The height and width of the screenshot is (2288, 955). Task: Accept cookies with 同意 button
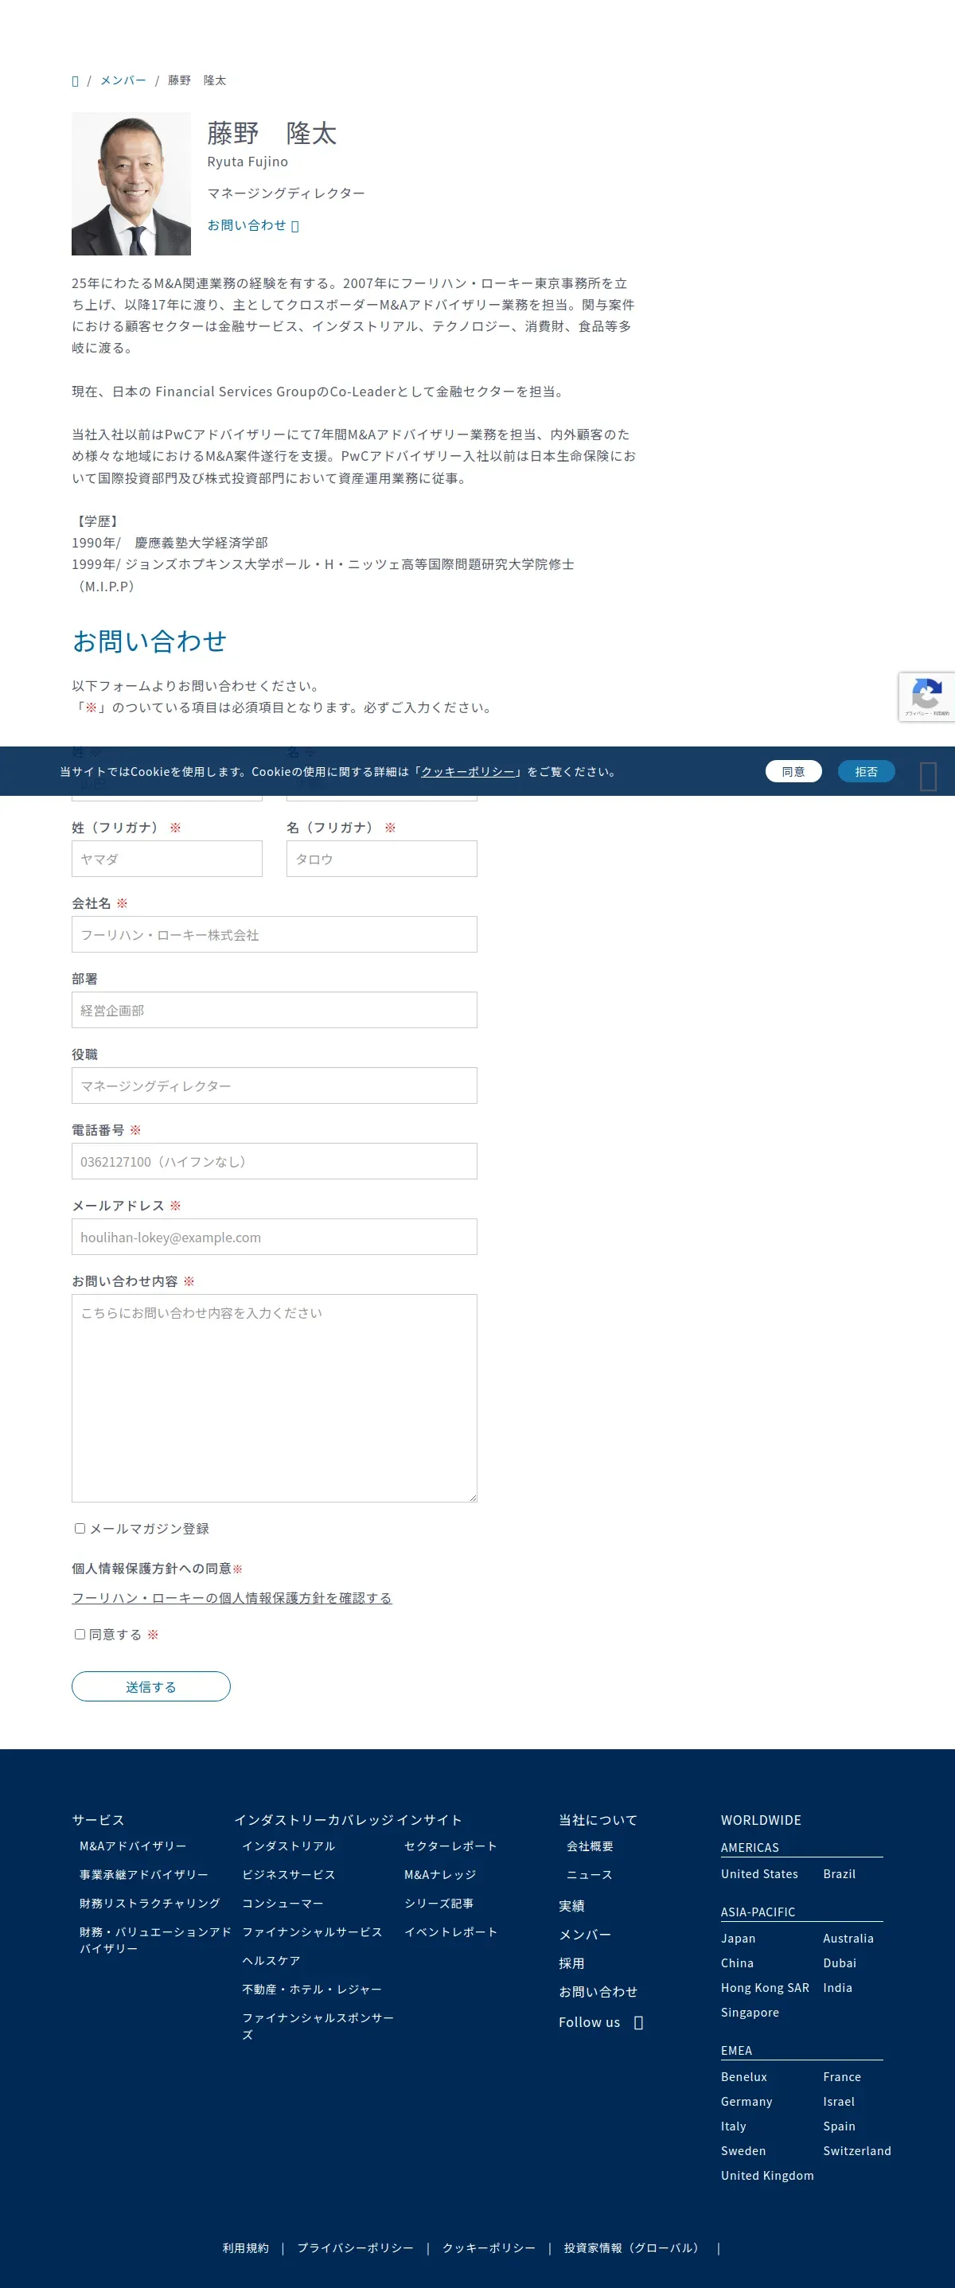[x=793, y=772]
